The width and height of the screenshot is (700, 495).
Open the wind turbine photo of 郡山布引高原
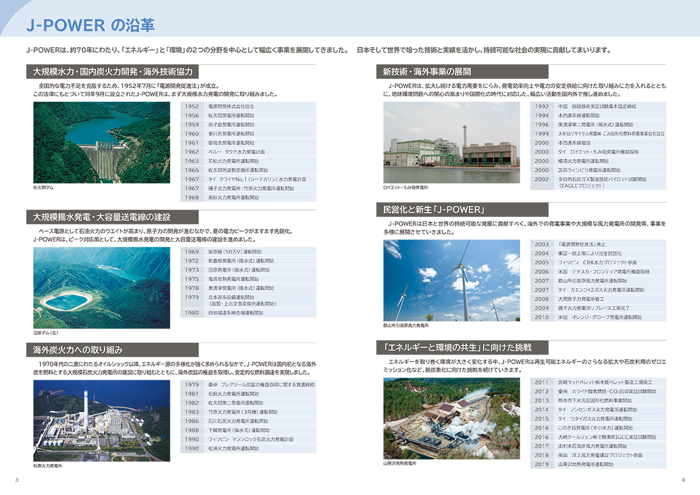(x=452, y=280)
